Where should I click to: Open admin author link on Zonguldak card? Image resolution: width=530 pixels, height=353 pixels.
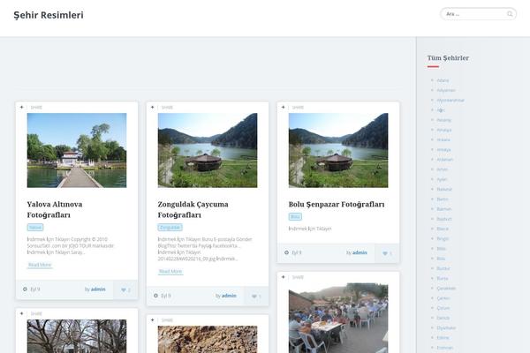[229, 296]
